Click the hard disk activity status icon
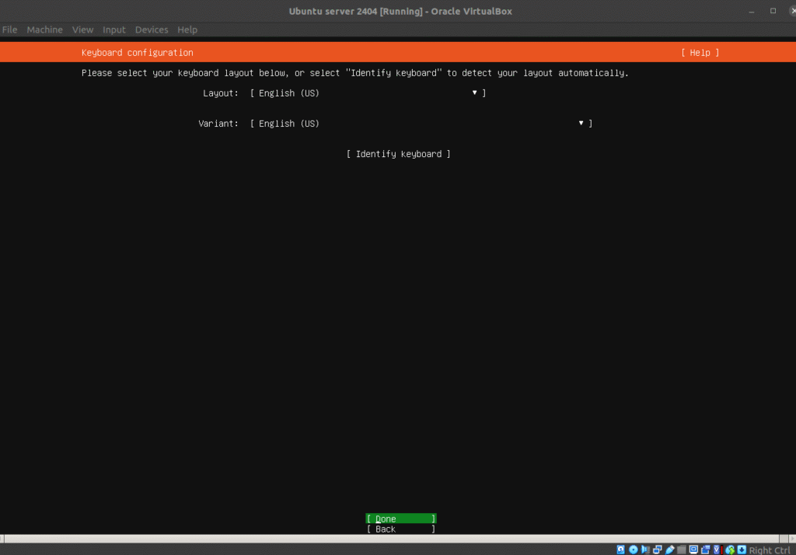 coord(621,550)
